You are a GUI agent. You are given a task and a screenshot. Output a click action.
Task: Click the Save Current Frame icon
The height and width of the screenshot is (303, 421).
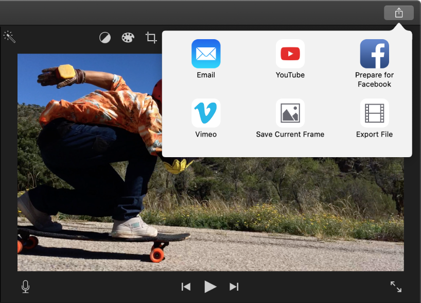(290, 113)
